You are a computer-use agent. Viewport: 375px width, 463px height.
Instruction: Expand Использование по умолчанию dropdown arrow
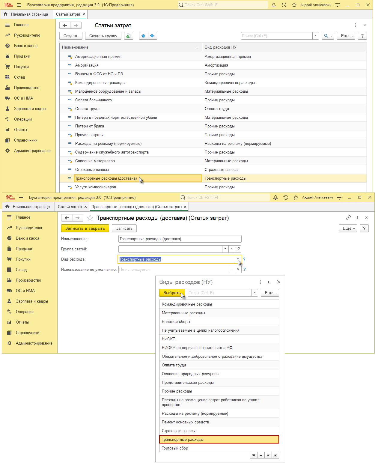232,269
